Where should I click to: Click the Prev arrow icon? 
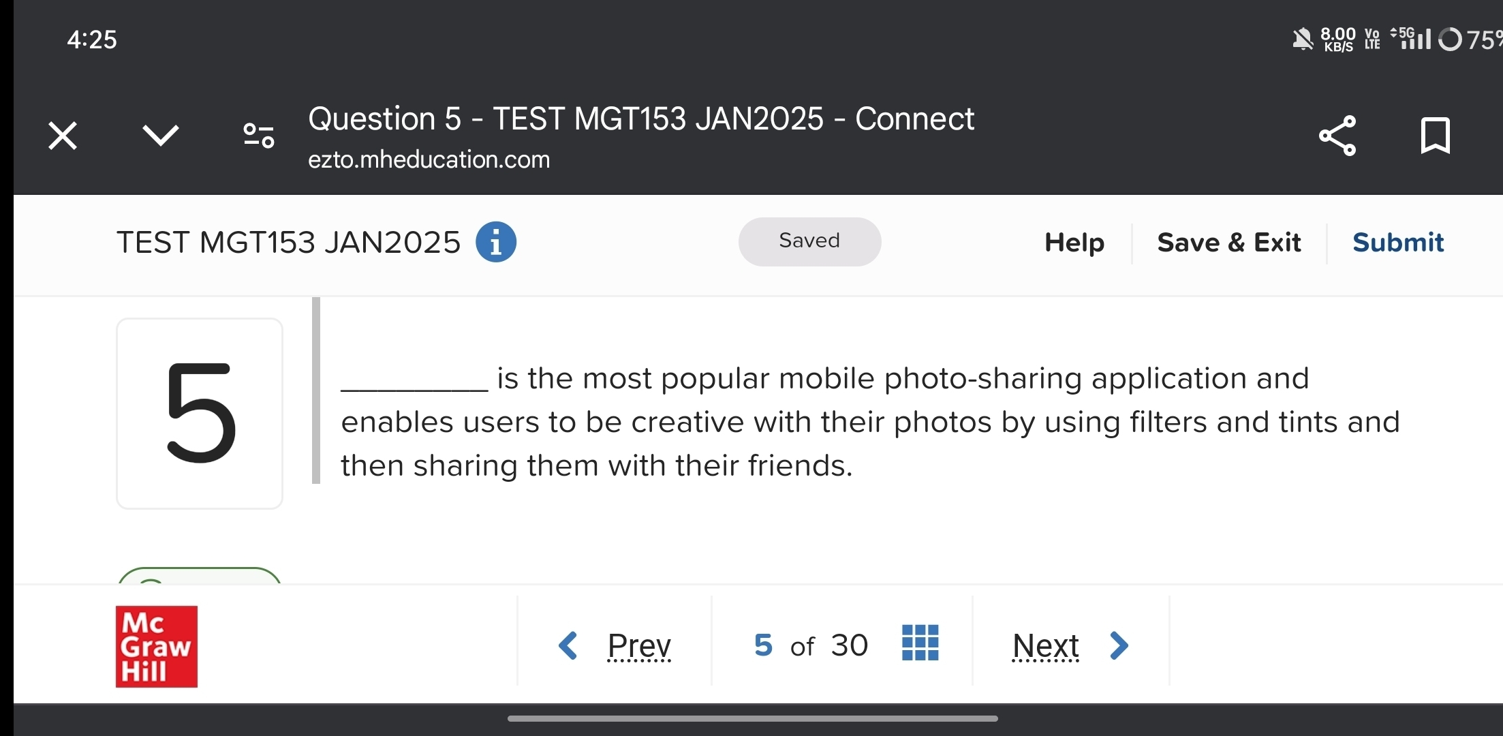[x=570, y=645]
